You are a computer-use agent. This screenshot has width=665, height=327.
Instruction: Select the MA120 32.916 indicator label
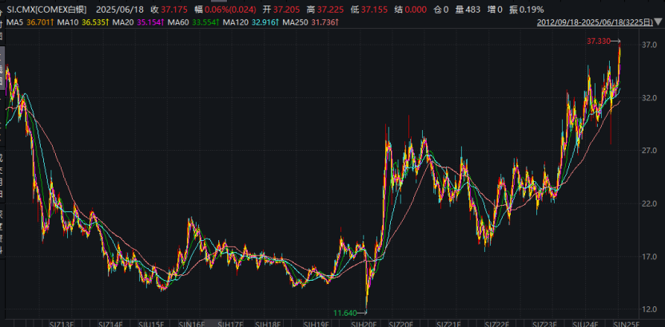(x=251, y=22)
